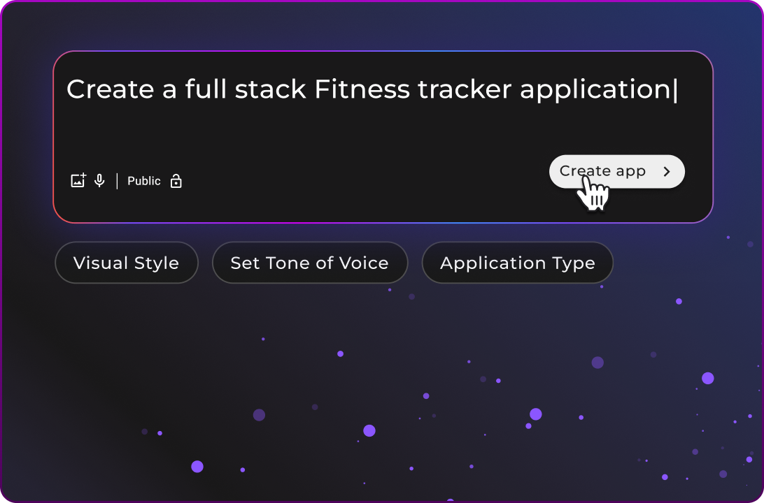Toggle the Public visibility label

click(144, 181)
